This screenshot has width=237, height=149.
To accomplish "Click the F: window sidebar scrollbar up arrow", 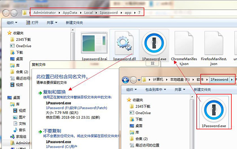I will [x=192, y=97].
